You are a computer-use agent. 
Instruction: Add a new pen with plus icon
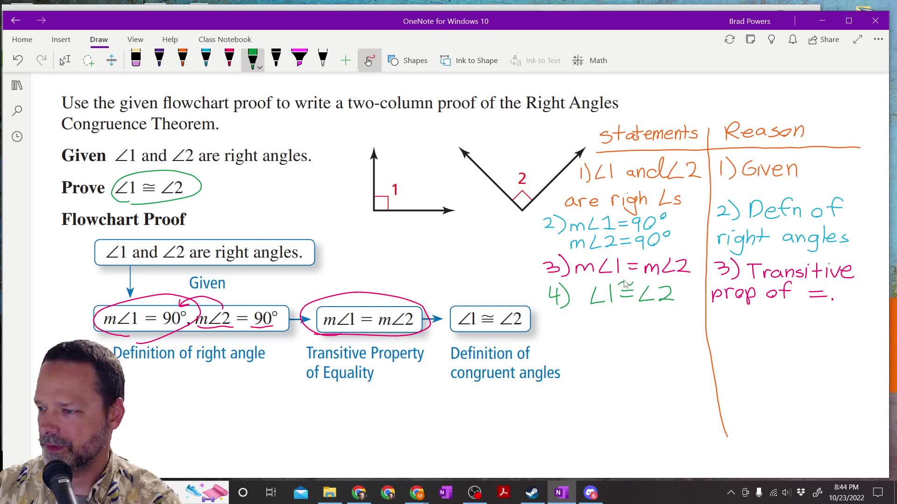click(345, 60)
